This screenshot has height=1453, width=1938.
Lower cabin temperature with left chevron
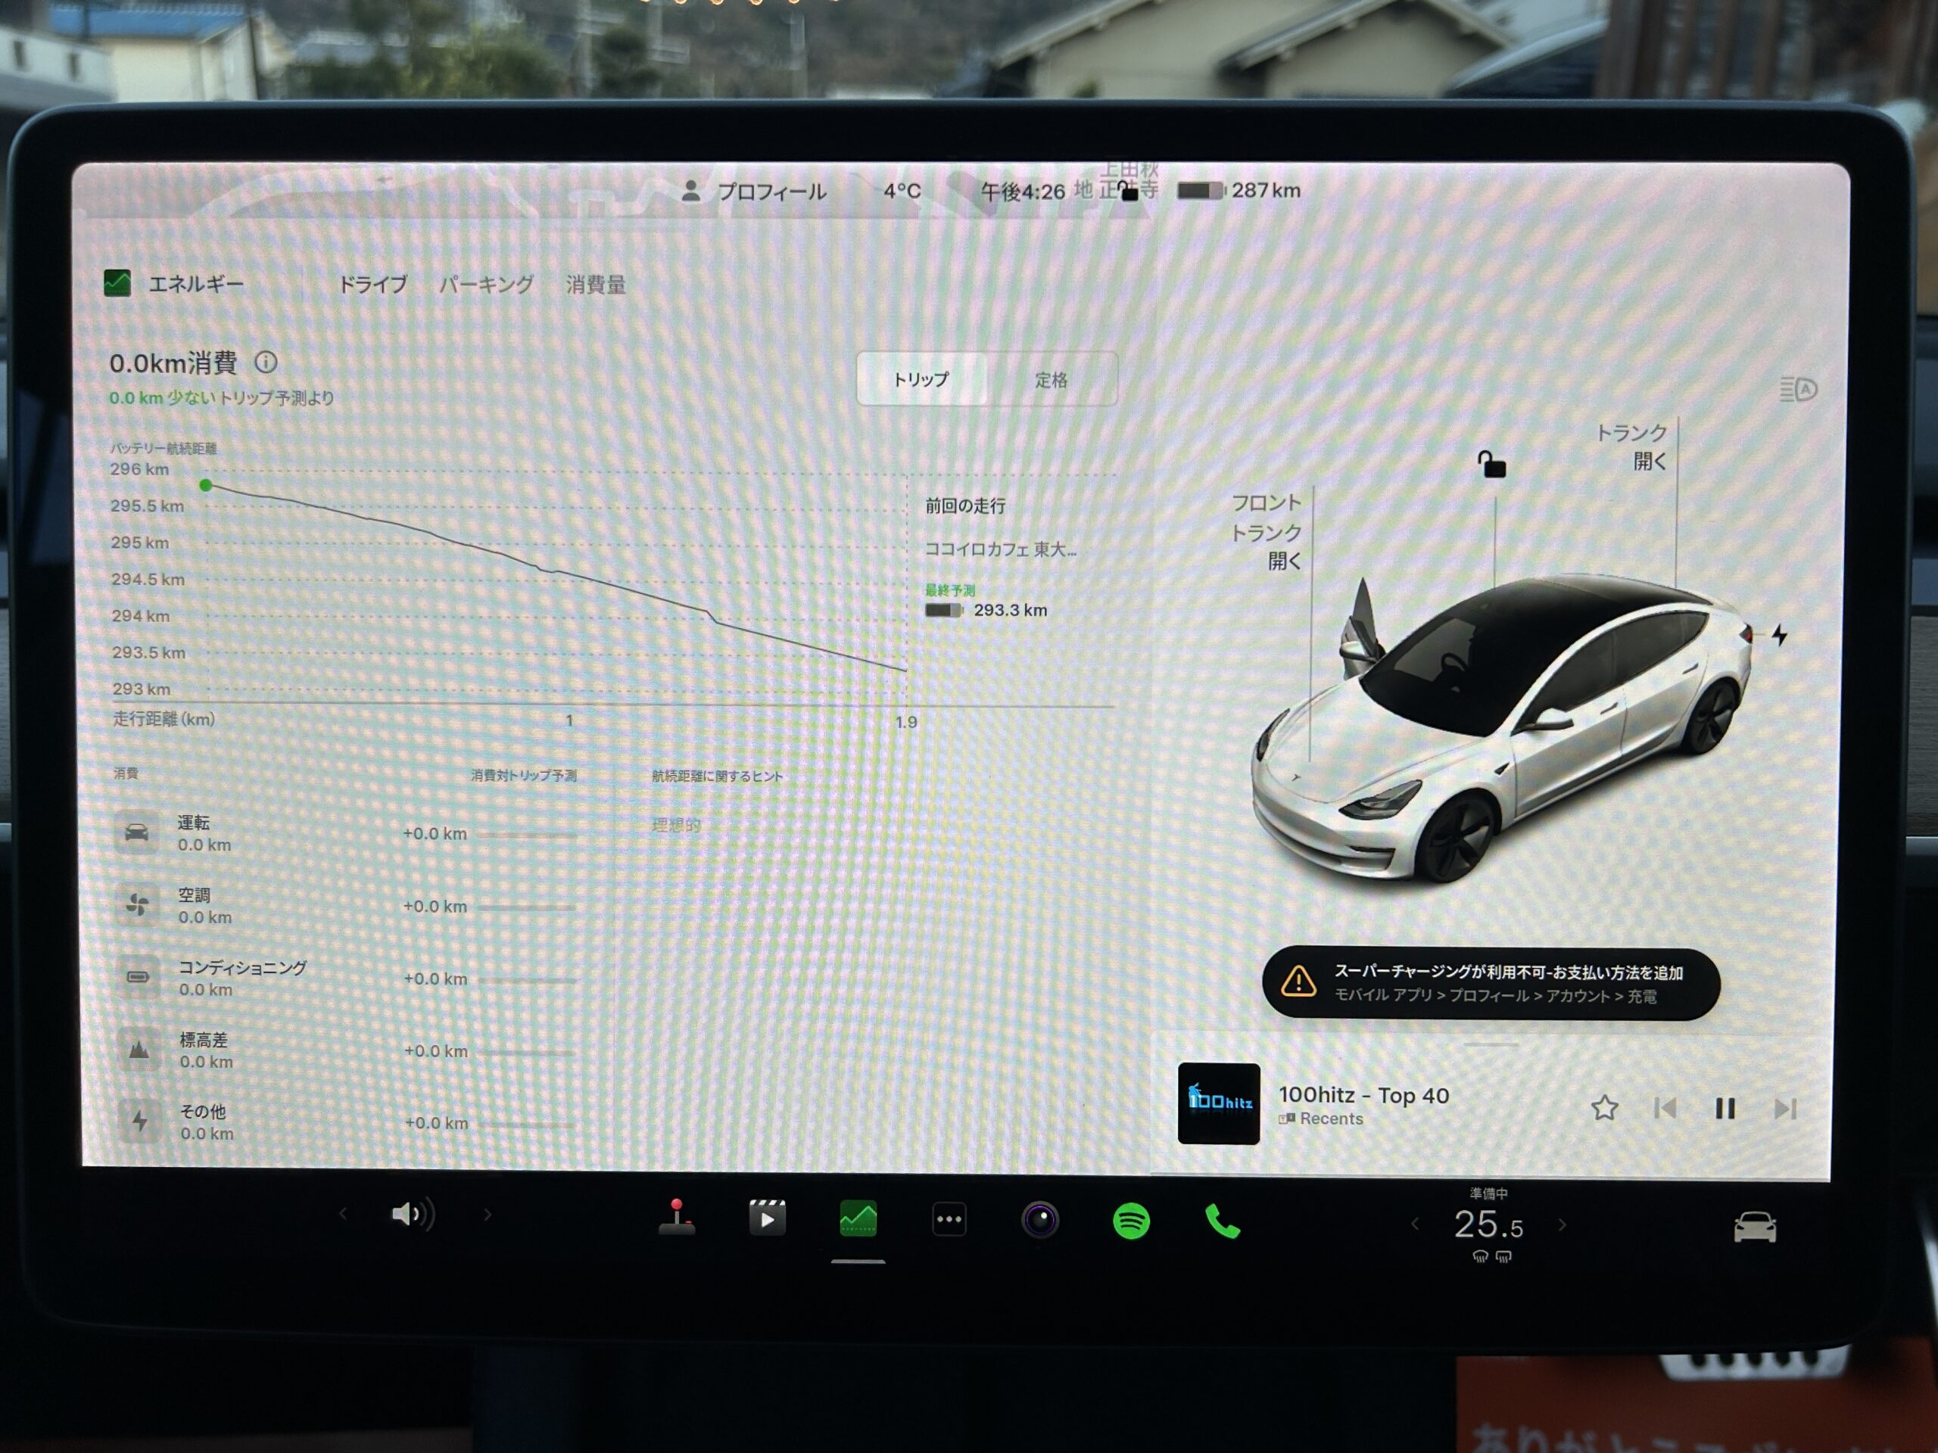tap(1415, 1224)
